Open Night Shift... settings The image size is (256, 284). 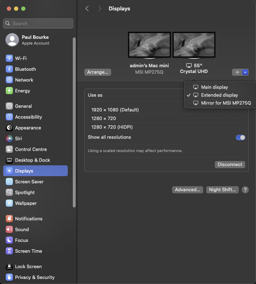[x=222, y=190]
